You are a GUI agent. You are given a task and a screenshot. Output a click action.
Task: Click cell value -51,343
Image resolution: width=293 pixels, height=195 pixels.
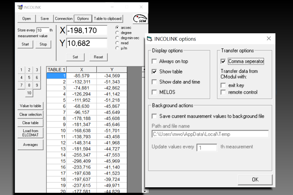point(112,82)
